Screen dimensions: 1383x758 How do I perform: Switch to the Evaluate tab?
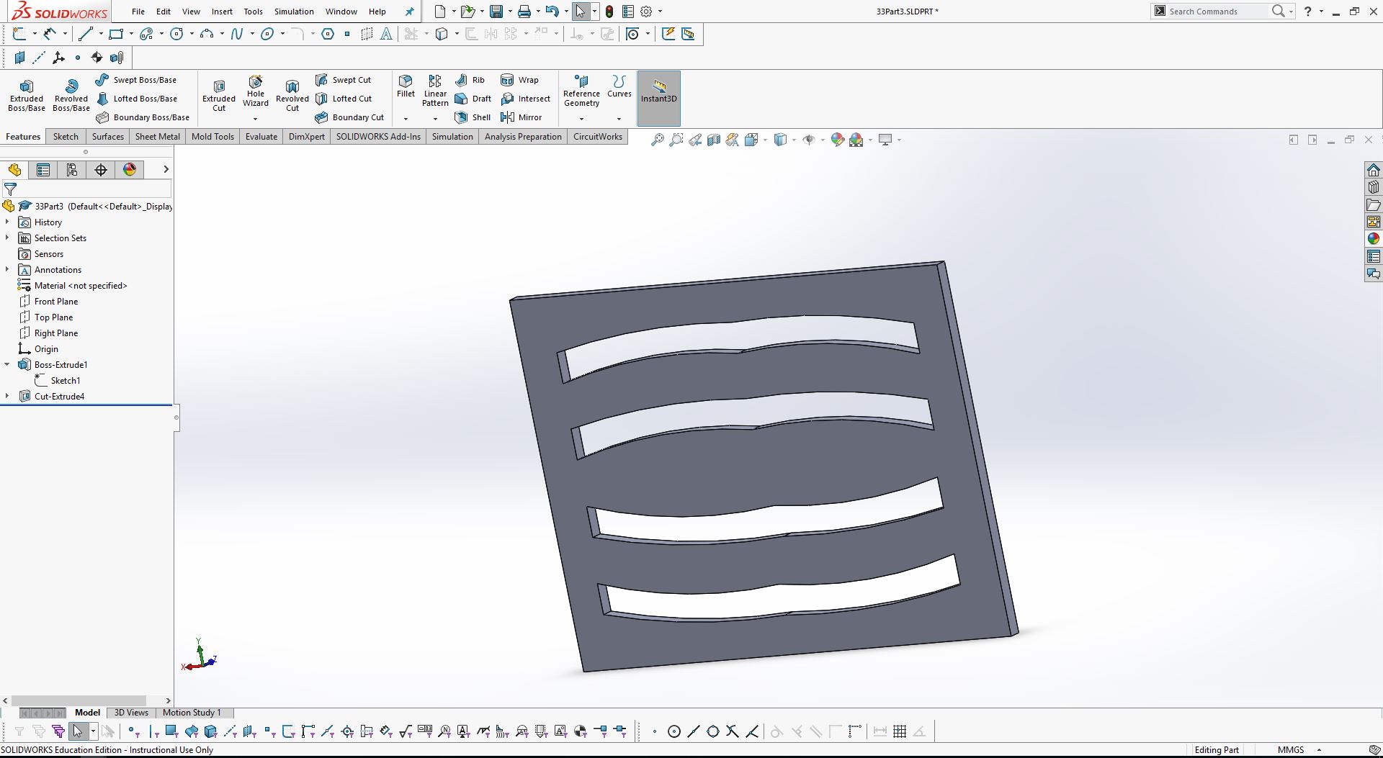pos(261,137)
